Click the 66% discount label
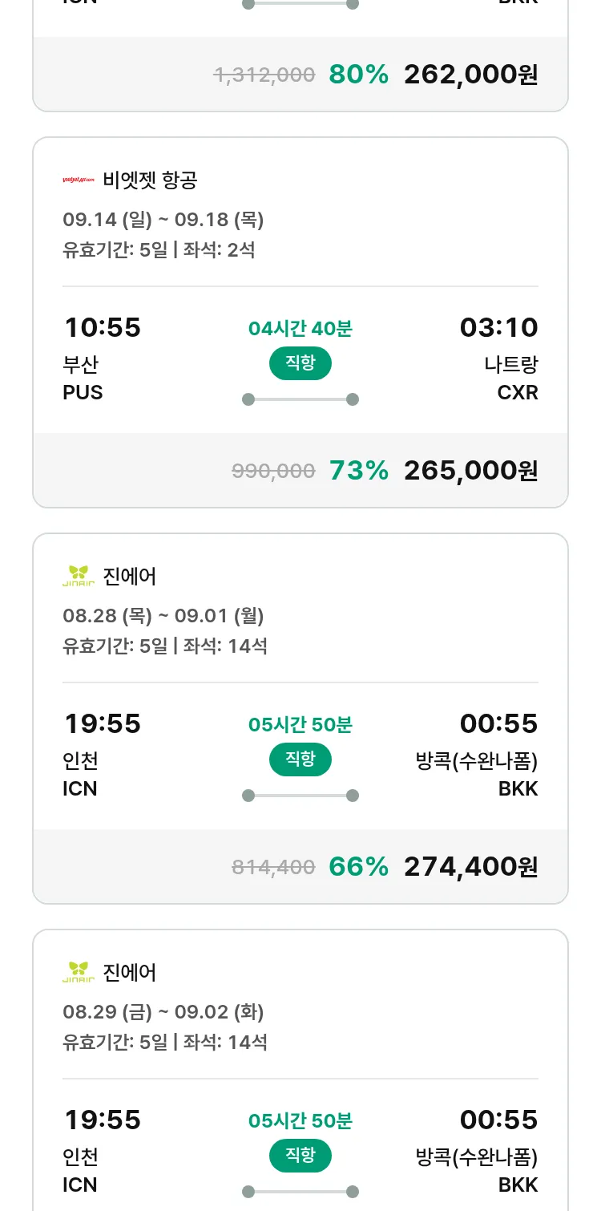601x1211 pixels. (359, 867)
